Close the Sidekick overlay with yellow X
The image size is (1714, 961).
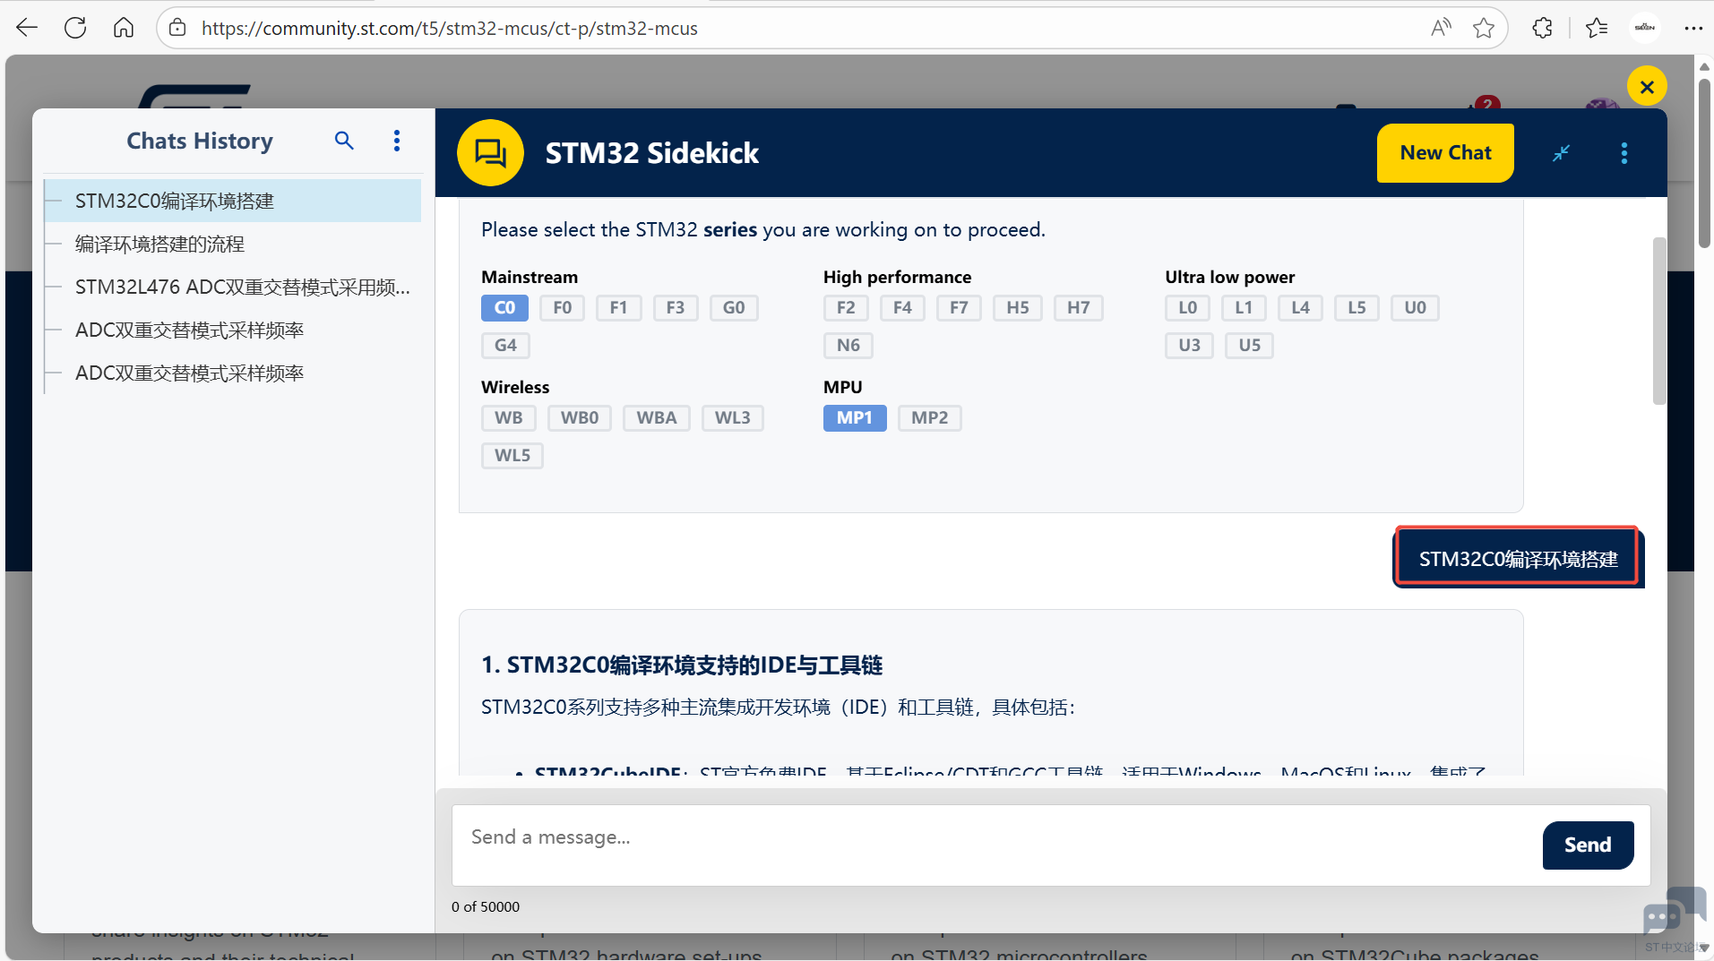pyautogui.click(x=1646, y=87)
